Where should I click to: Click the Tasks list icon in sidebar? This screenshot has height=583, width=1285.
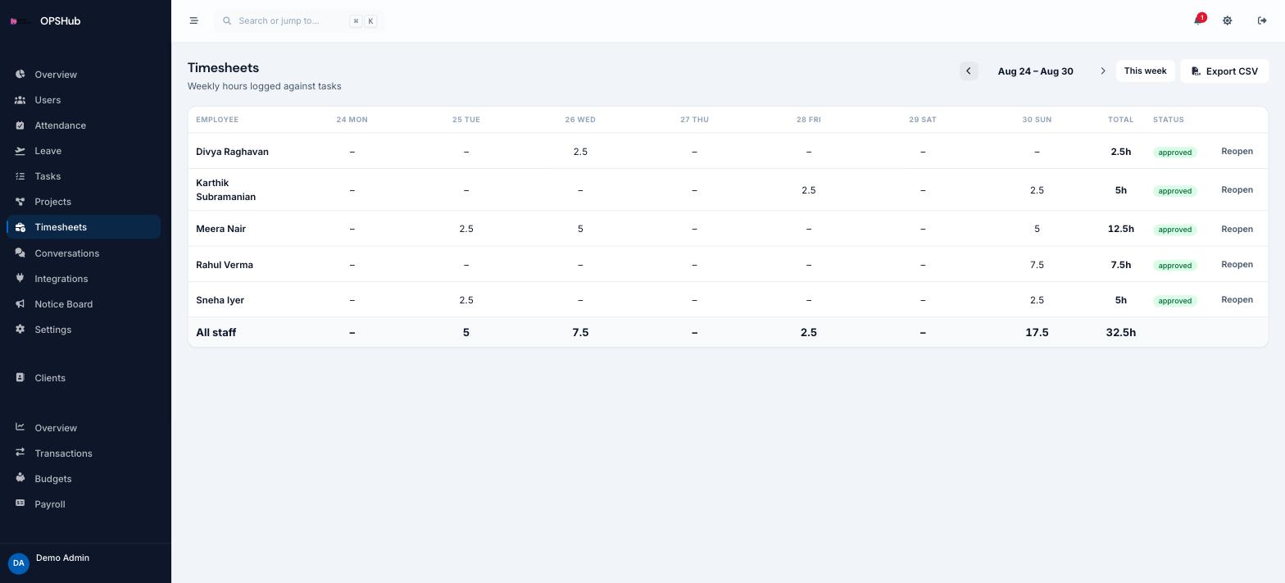point(20,176)
